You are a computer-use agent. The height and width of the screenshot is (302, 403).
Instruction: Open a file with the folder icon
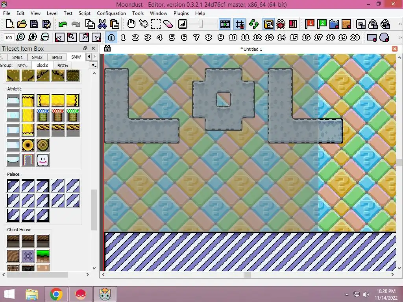[22, 24]
